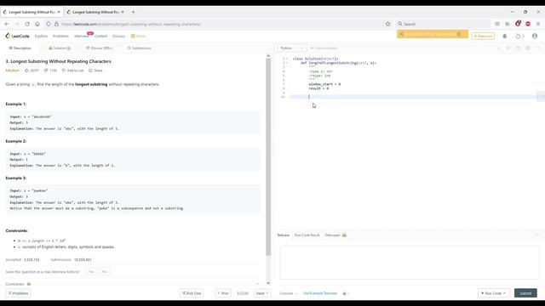Screen dimensions: 545x306
Task: Switch to the Submissions tab
Action: [x=139, y=48]
